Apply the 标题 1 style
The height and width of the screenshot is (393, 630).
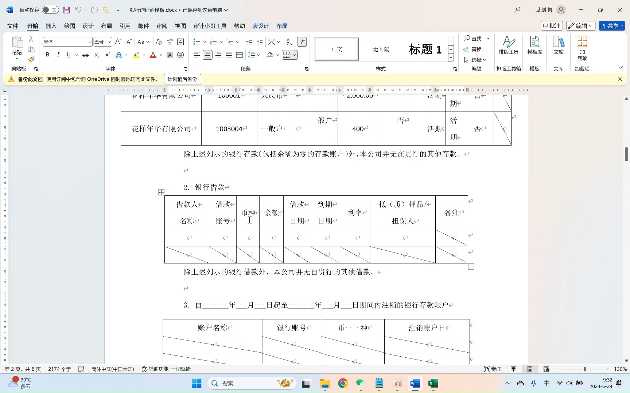425,49
